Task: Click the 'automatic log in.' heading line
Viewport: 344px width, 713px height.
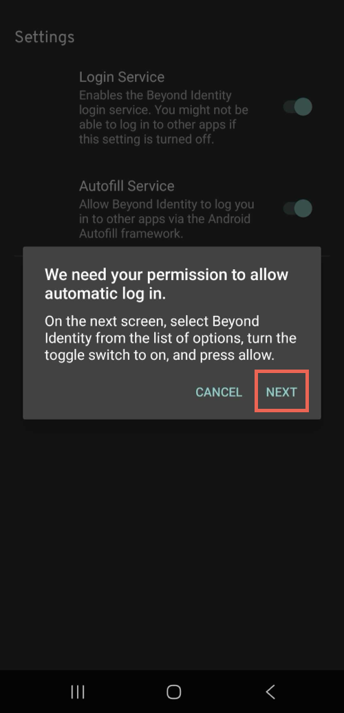Action: [105, 294]
